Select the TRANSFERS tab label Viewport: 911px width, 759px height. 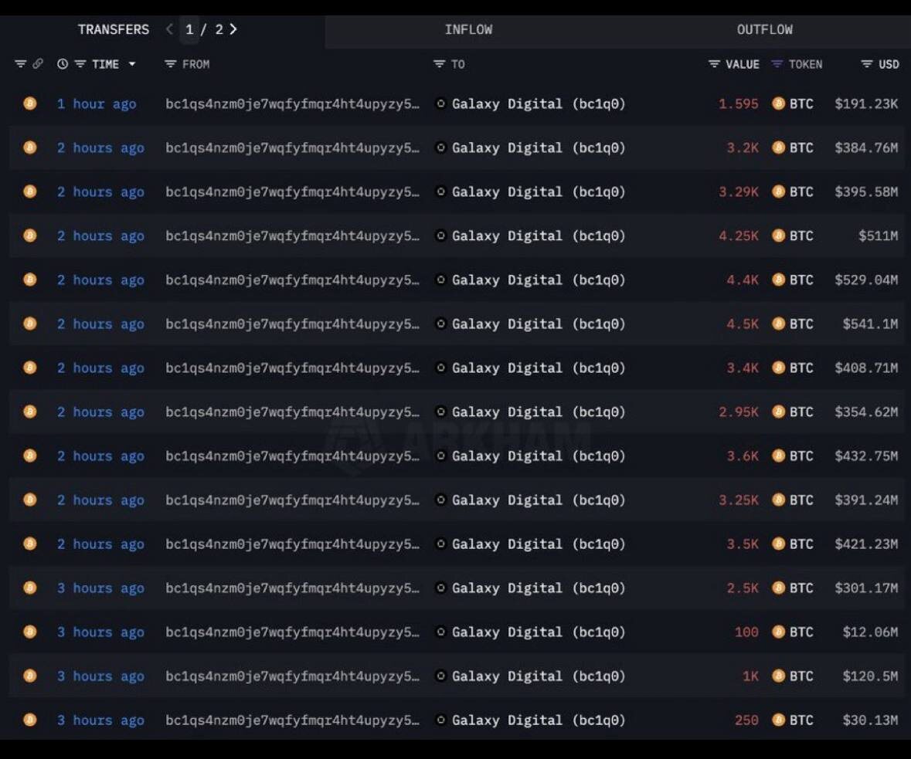pyautogui.click(x=114, y=29)
